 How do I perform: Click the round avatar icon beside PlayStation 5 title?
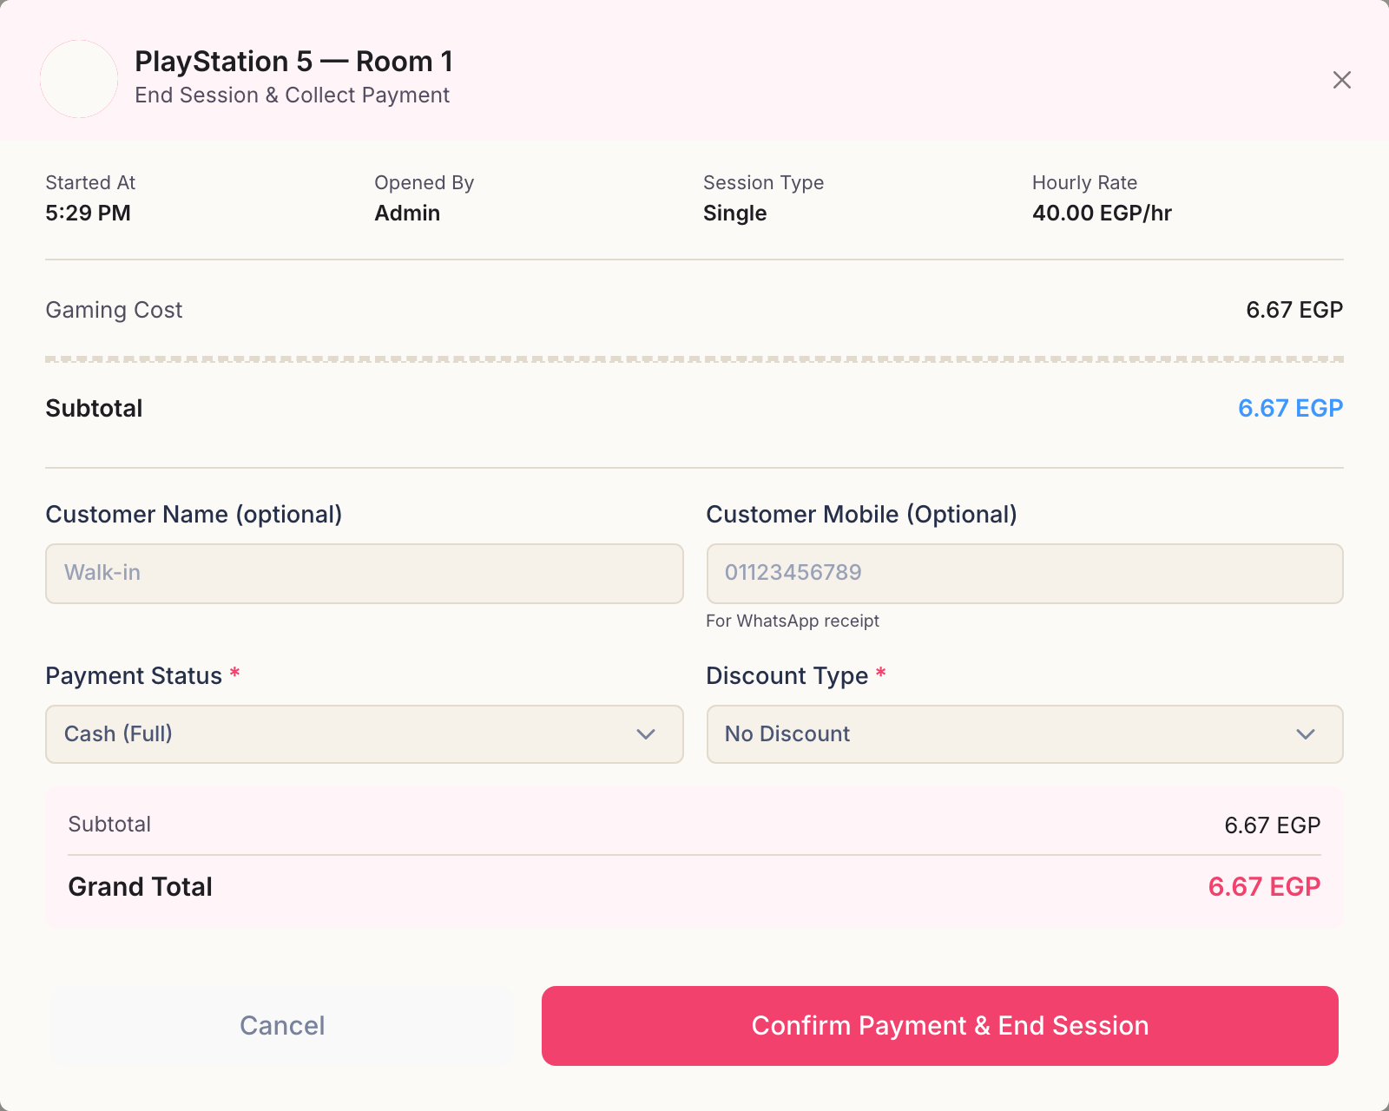pyautogui.click(x=79, y=79)
